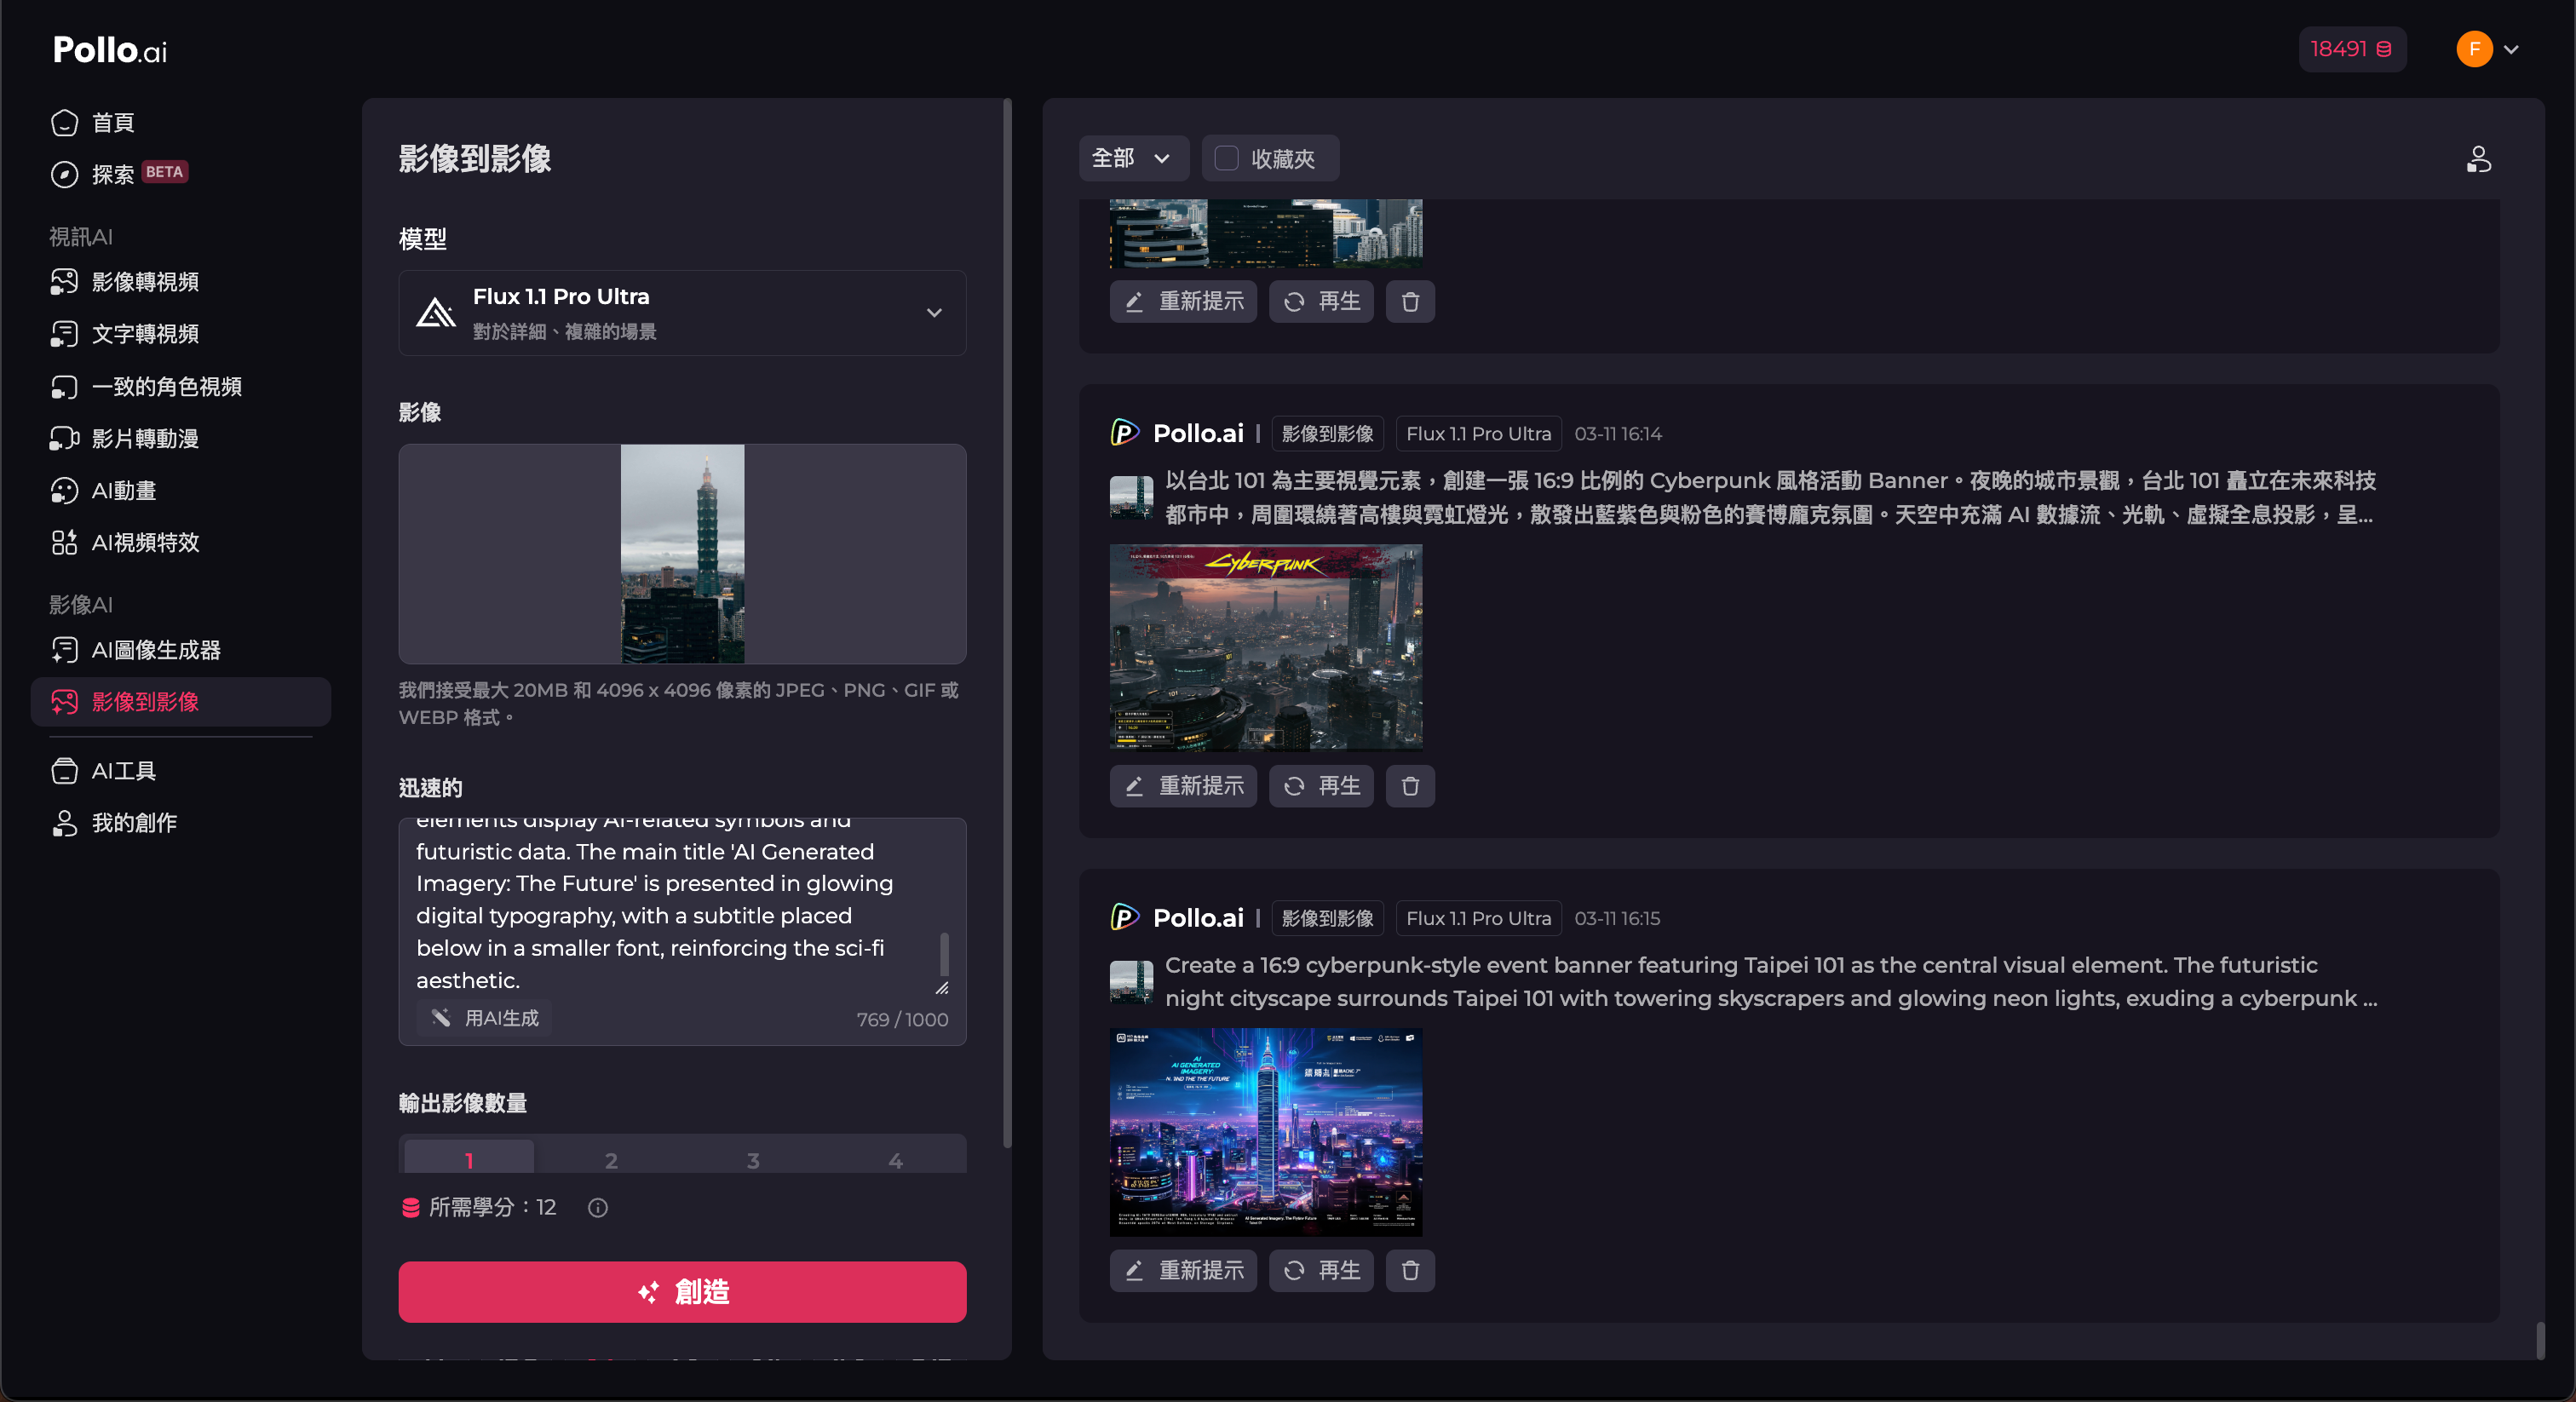Open AI圖像生成器 in the sidebar

point(155,650)
